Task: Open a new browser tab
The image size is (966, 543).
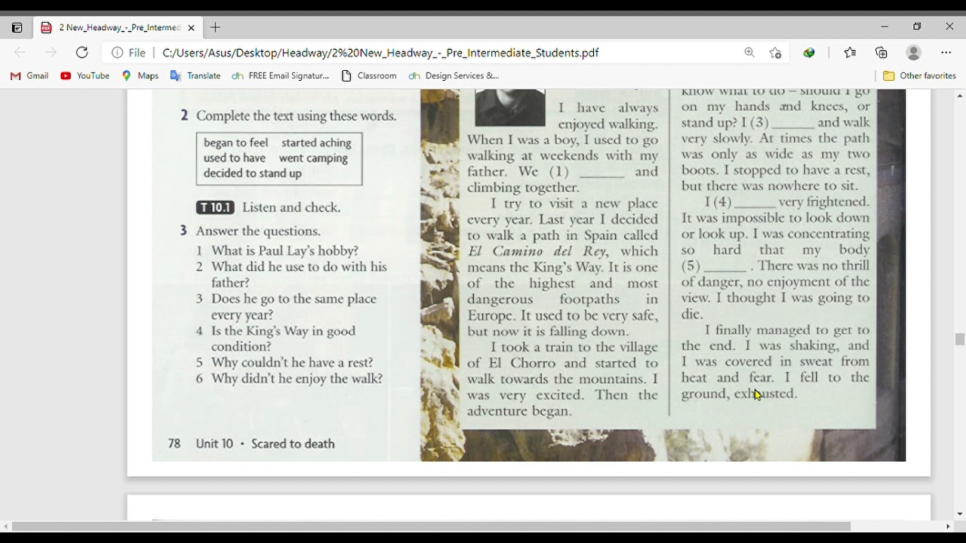Action: [x=215, y=28]
